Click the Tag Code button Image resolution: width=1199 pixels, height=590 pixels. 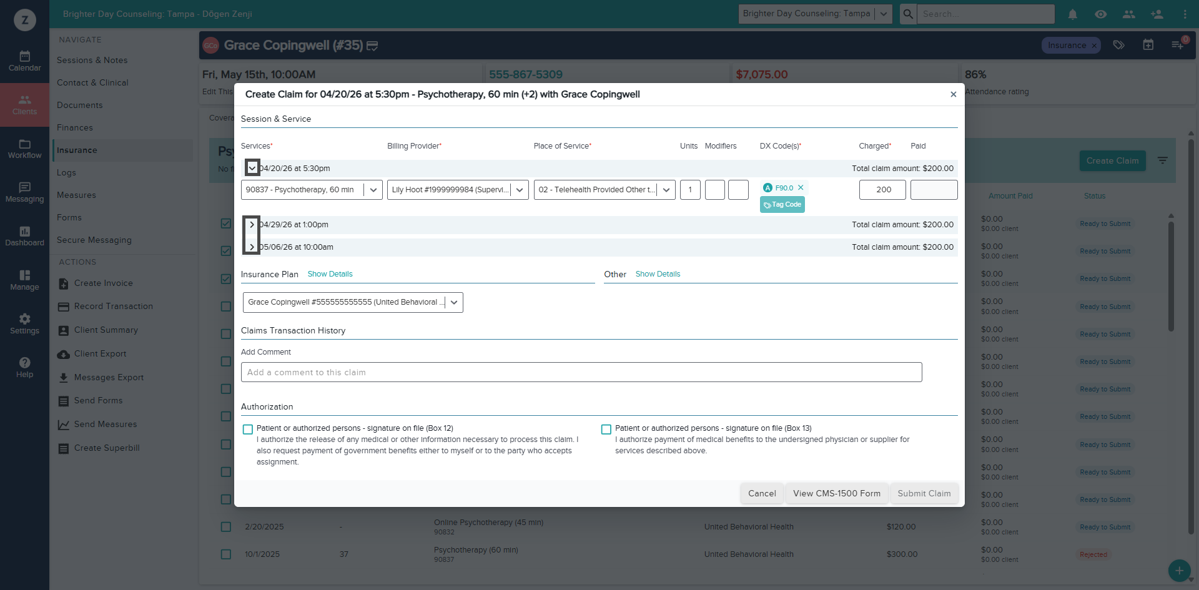[x=782, y=205]
